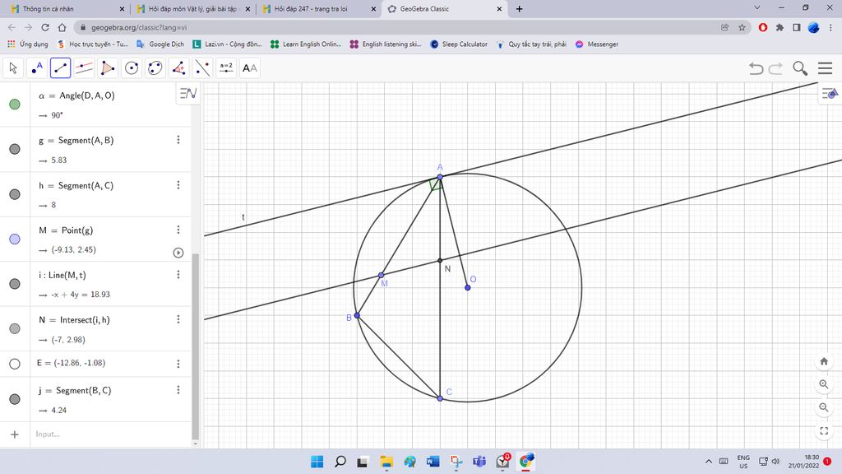Switch to Hỏi đáp 247 tab
The width and height of the screenshot is (842, 474).
pyautogui.click(x=319, y=9)
